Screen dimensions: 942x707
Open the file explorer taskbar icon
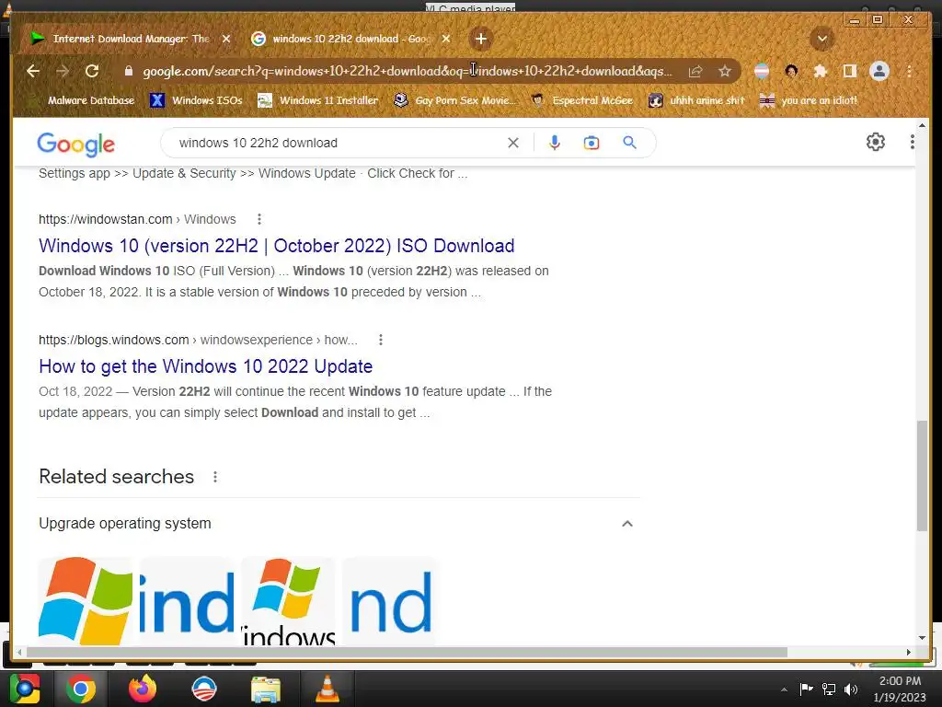click(266, 690)
